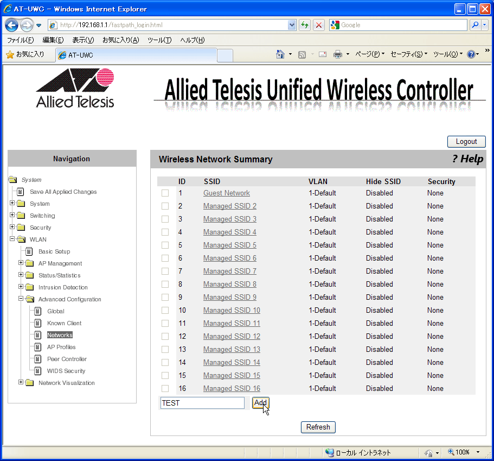Image resolution: width=494 pixels, height=461 pixels.
Task: Expand the Switching folder
Action: click(x=12, y=215)
